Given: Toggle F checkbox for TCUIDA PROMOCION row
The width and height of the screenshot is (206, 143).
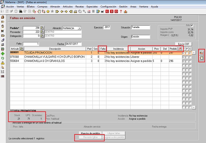Looking at the screenshot, I should 183,53.
